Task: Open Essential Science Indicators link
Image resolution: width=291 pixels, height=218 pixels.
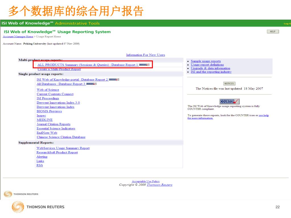Action: pos(56,129)
